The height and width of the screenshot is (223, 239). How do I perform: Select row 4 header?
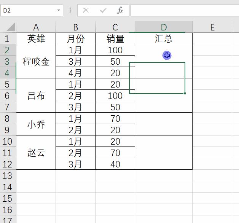(x=8, y=73)
